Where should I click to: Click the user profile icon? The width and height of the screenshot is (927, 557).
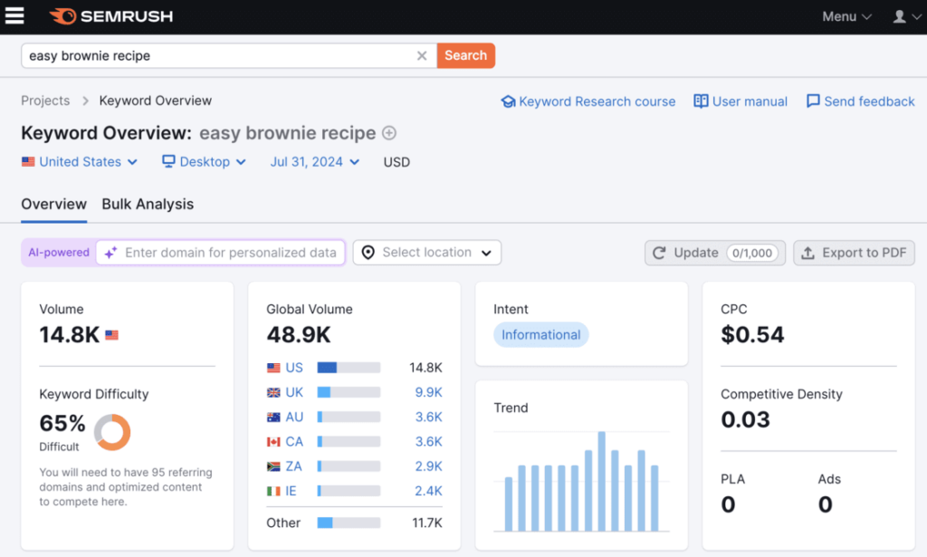900,15
